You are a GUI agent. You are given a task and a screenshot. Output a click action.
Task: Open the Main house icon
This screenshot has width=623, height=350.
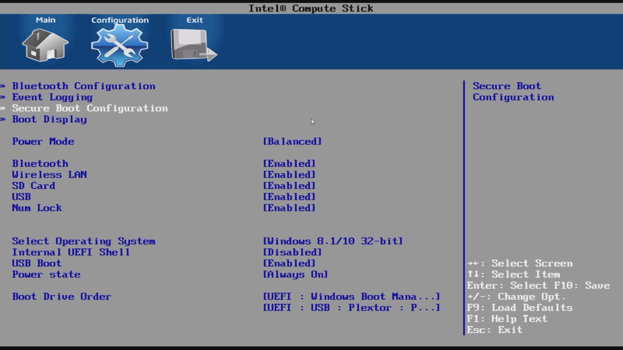pos(45,45)
